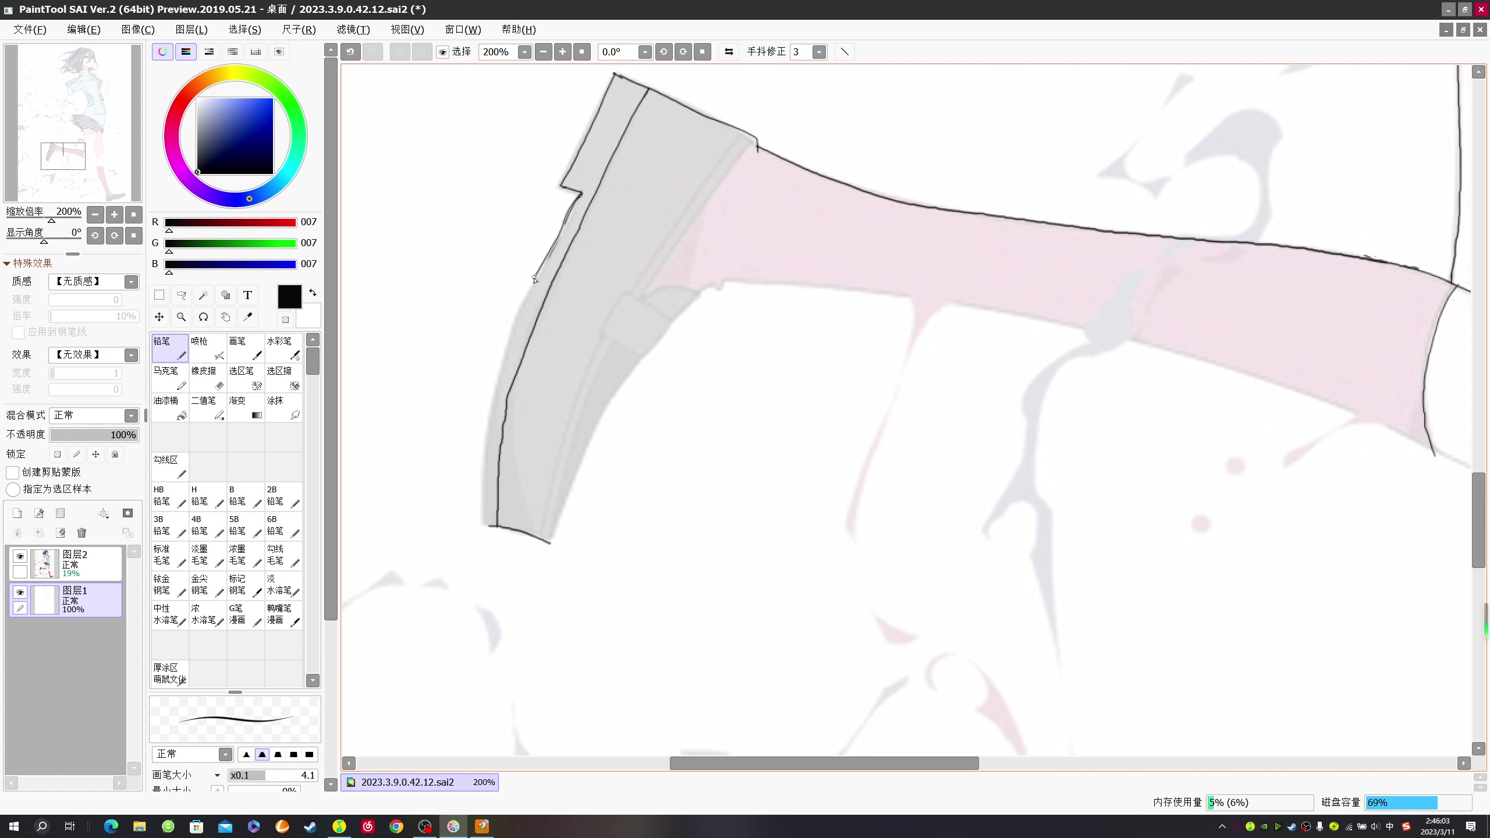Open the 手抖修正 stabilizer dropdown
This screenshot has height=838, width=1490.
(819, 52)
